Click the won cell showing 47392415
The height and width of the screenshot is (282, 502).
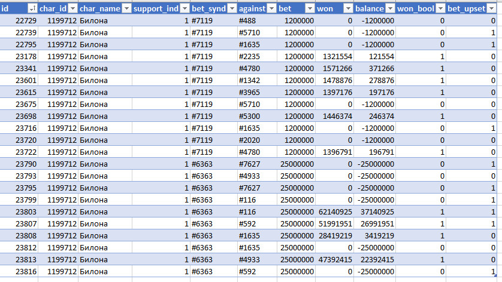[334, 260]
